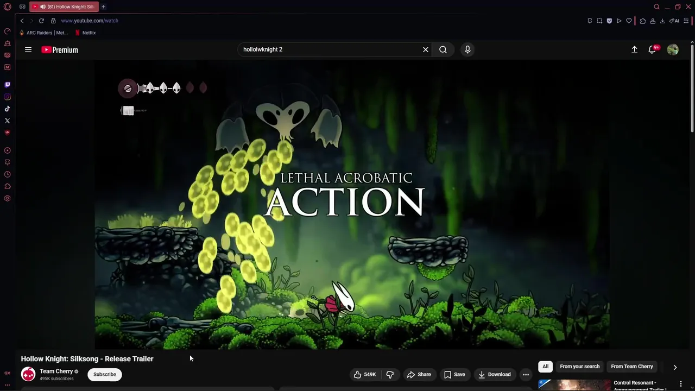Reload the YouTube page

[41, 21]
